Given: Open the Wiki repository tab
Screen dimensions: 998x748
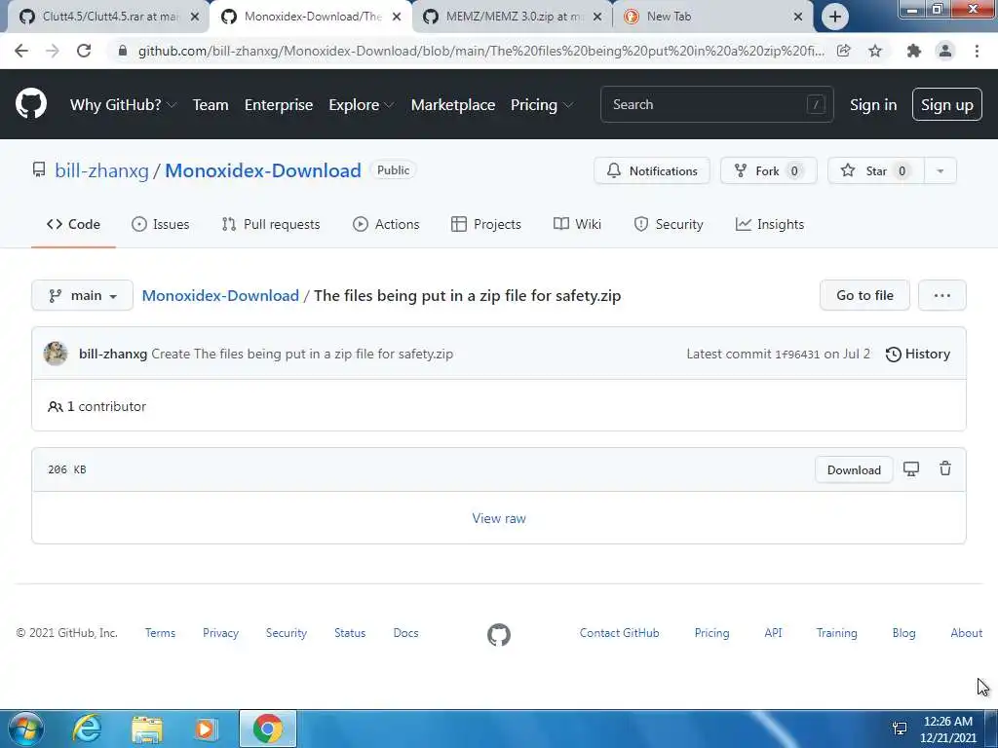Looking at the screenshot, I should point(577,225).
